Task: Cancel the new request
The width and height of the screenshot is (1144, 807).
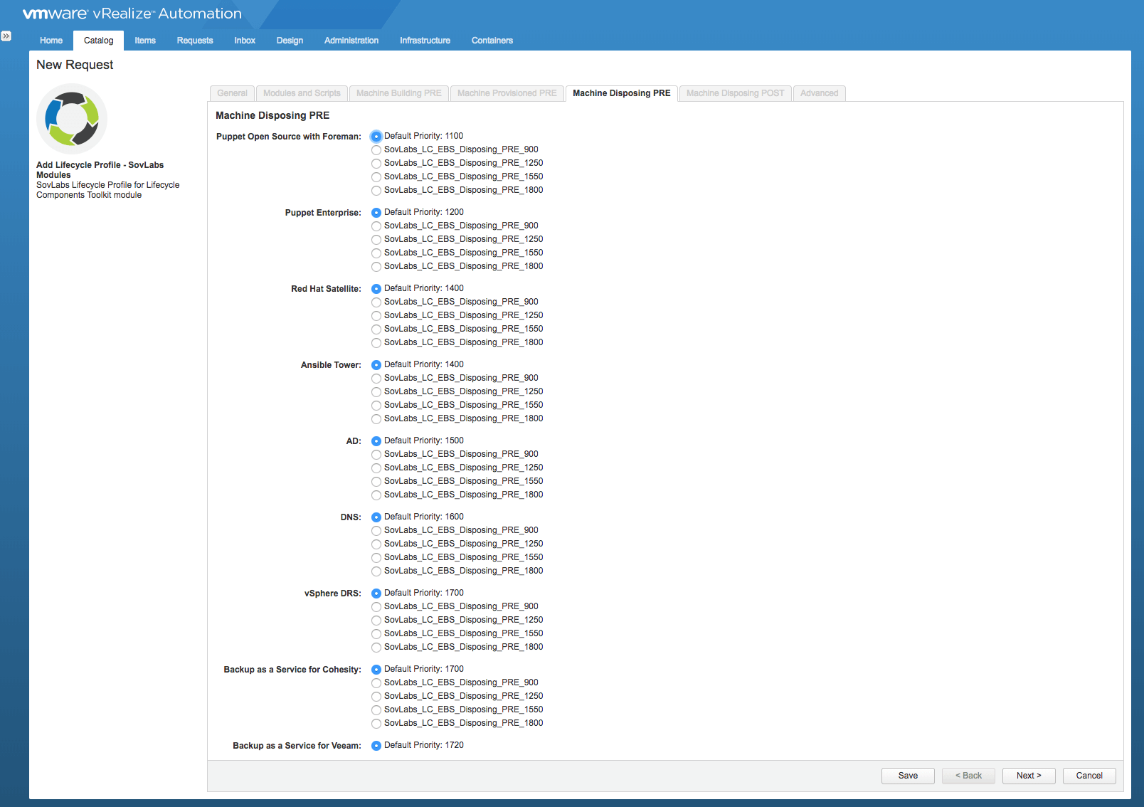Action: [x=1089, y=776]
